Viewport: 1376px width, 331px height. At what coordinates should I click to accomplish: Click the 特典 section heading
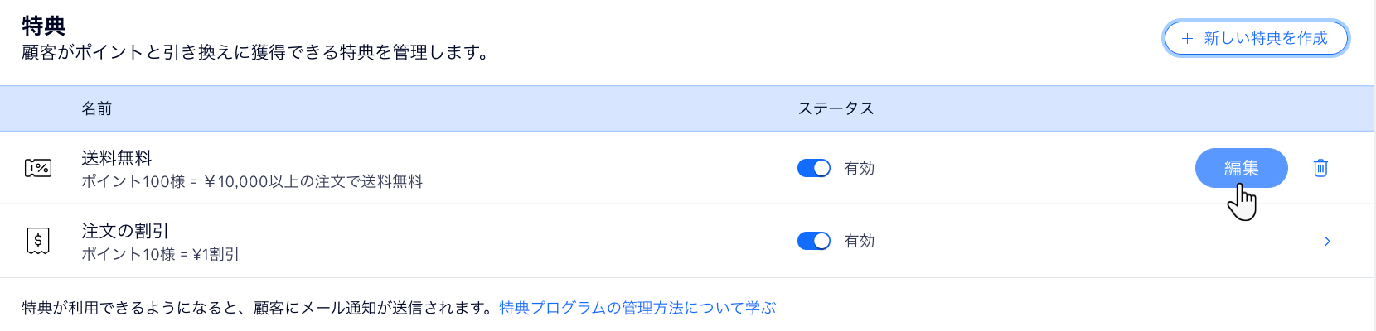pos(44,26)
